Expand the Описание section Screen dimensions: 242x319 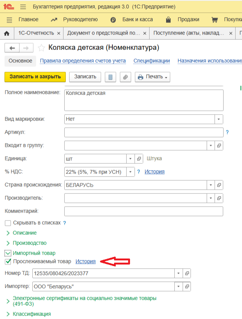(x=25, y=233)
